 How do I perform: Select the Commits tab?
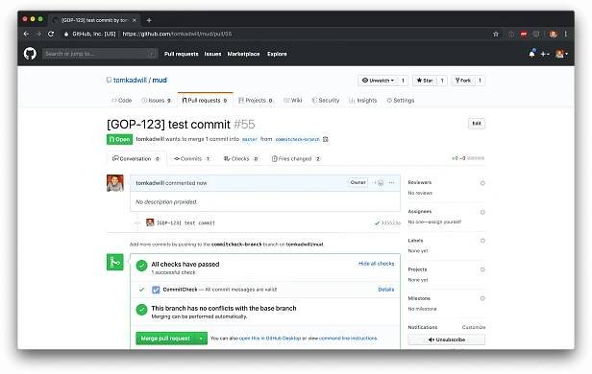pyautogui.click(x=191, y=158)
